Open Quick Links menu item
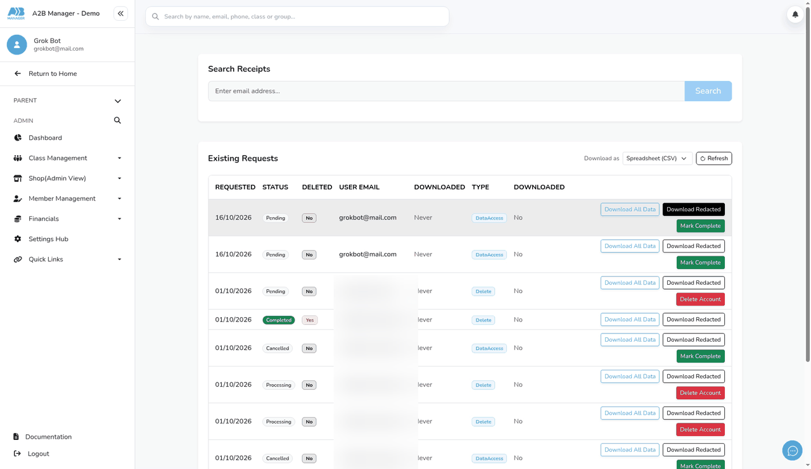Image resolution: width=811 pixels, height=469 pixels. tap(67, 260)
